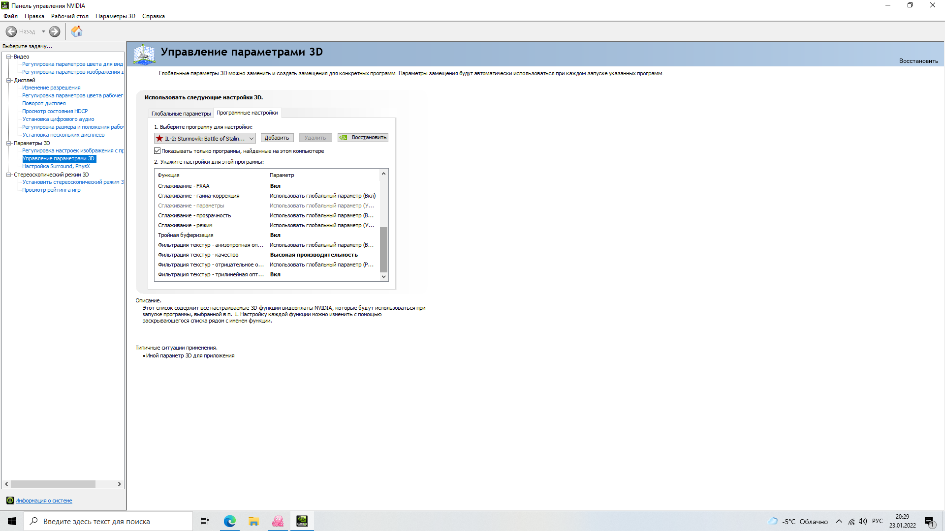Click the Back arrow navigation icon

coord(11,31)
